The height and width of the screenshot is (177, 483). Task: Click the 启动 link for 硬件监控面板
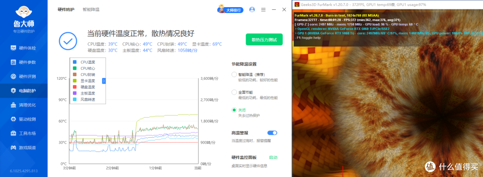click(273, 157)
